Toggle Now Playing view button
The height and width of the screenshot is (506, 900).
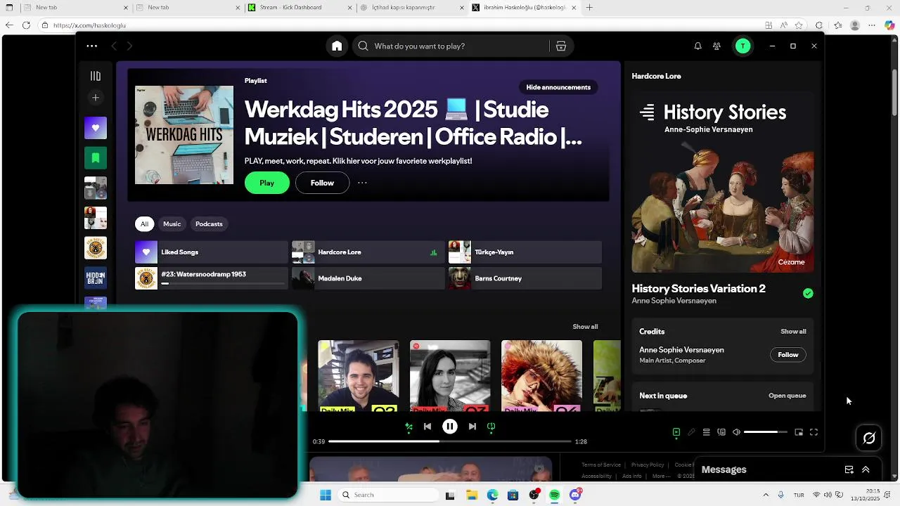point(676,432)
